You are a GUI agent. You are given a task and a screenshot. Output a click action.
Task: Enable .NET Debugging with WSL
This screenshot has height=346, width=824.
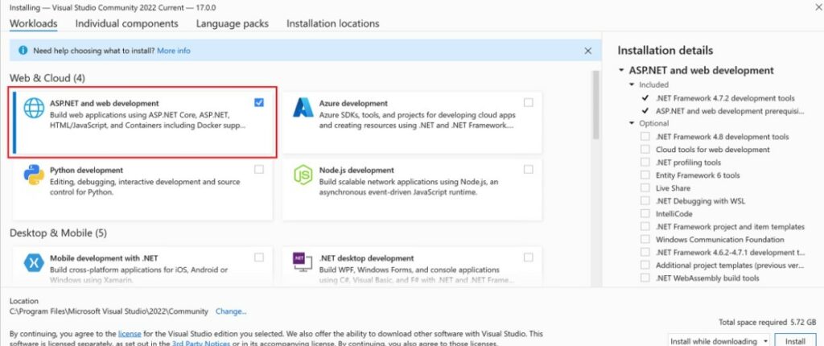(x=645, y=201)
